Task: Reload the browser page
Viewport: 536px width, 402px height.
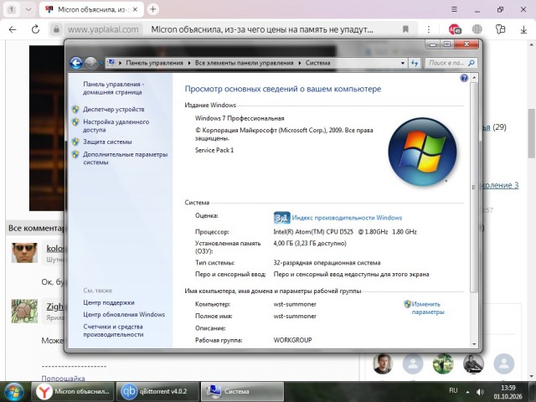Action: click(x=35, y=30)
